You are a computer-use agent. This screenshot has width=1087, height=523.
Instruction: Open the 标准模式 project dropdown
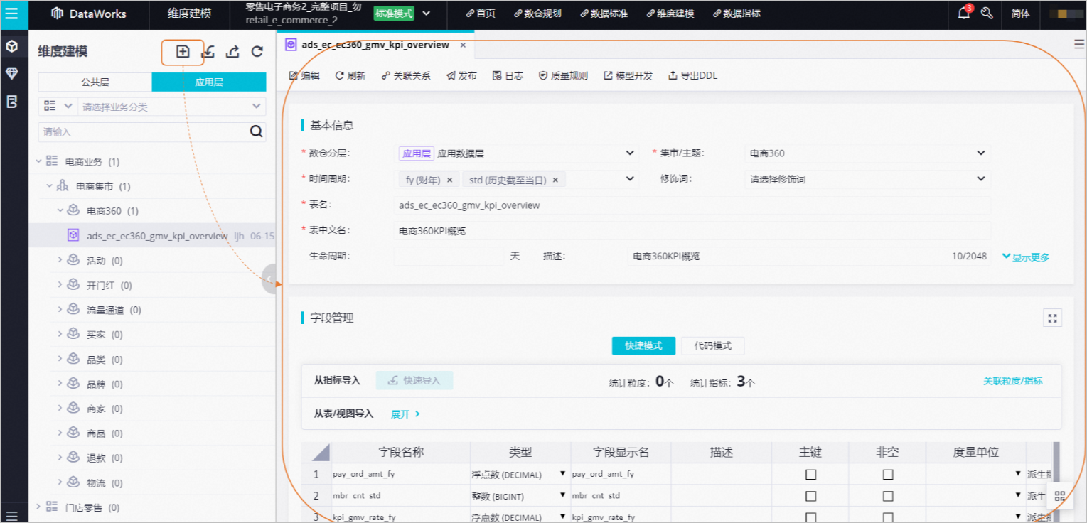(x=426, y=14)
